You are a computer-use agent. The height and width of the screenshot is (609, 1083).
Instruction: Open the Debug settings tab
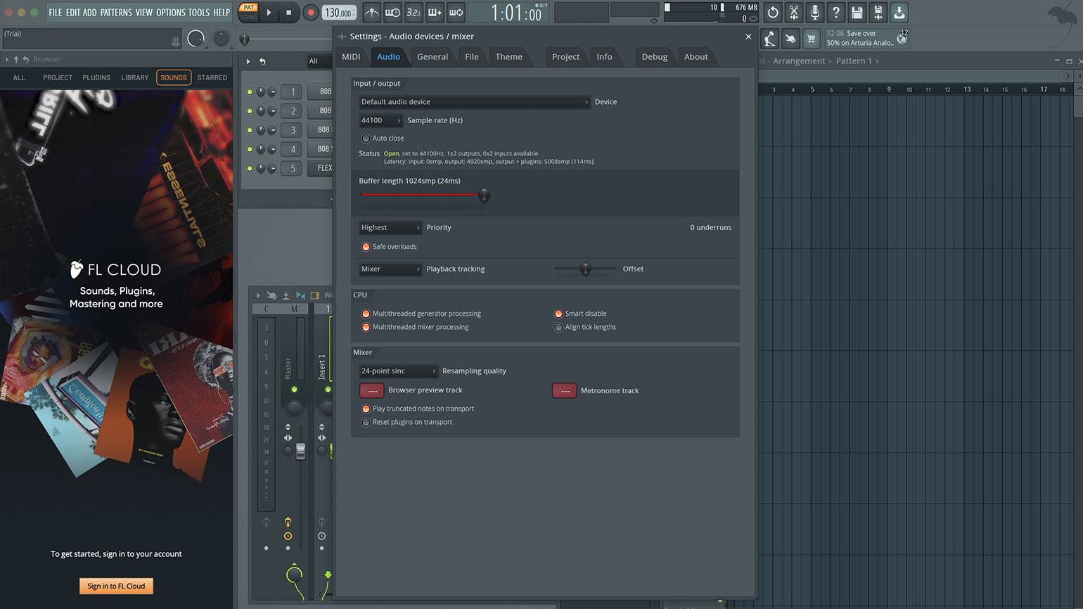(654, 57)
